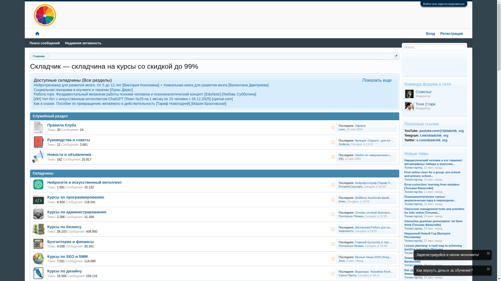
Task: Open Оферта latest post link
Action: pos(360,126)
